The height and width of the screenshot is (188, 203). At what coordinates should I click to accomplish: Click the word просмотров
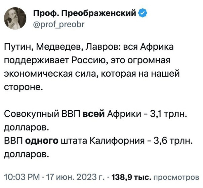tap(176, 177)
